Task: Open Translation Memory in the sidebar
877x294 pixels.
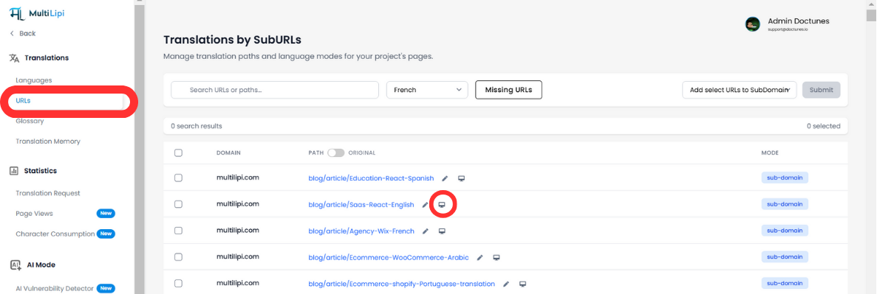Action: pos(48,141)
